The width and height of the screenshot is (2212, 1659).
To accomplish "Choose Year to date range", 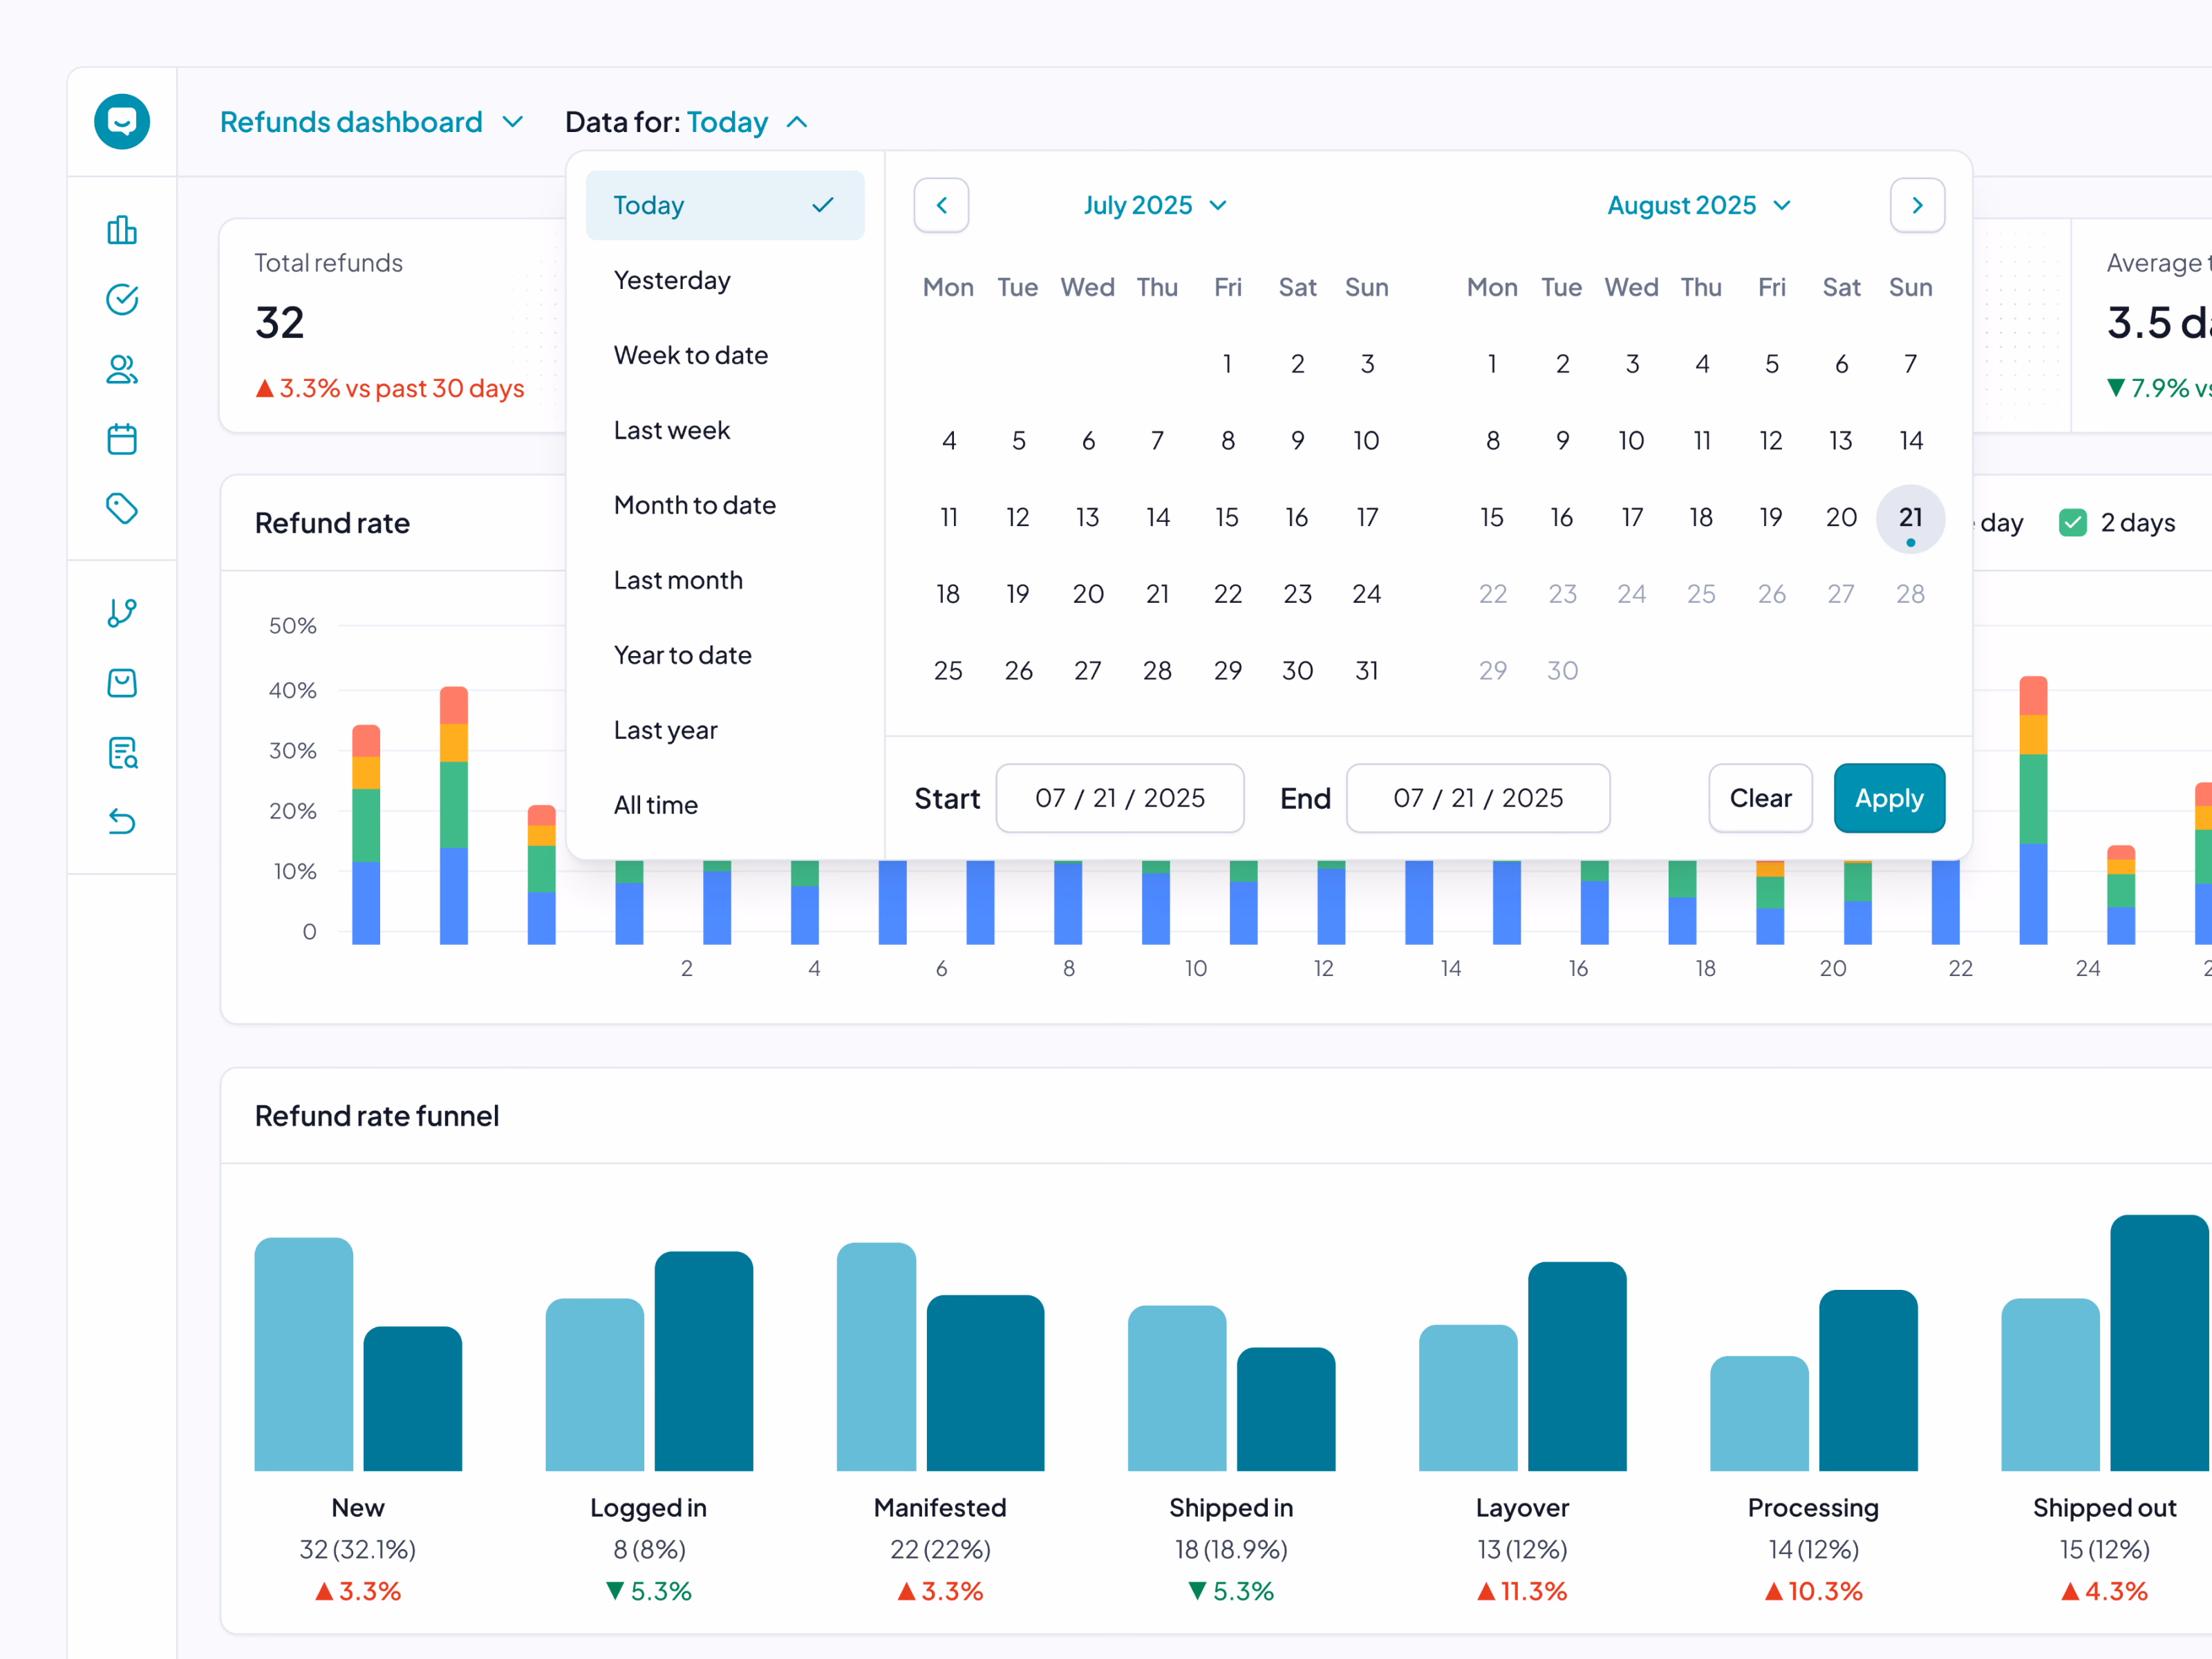I will tap(725, 655).
